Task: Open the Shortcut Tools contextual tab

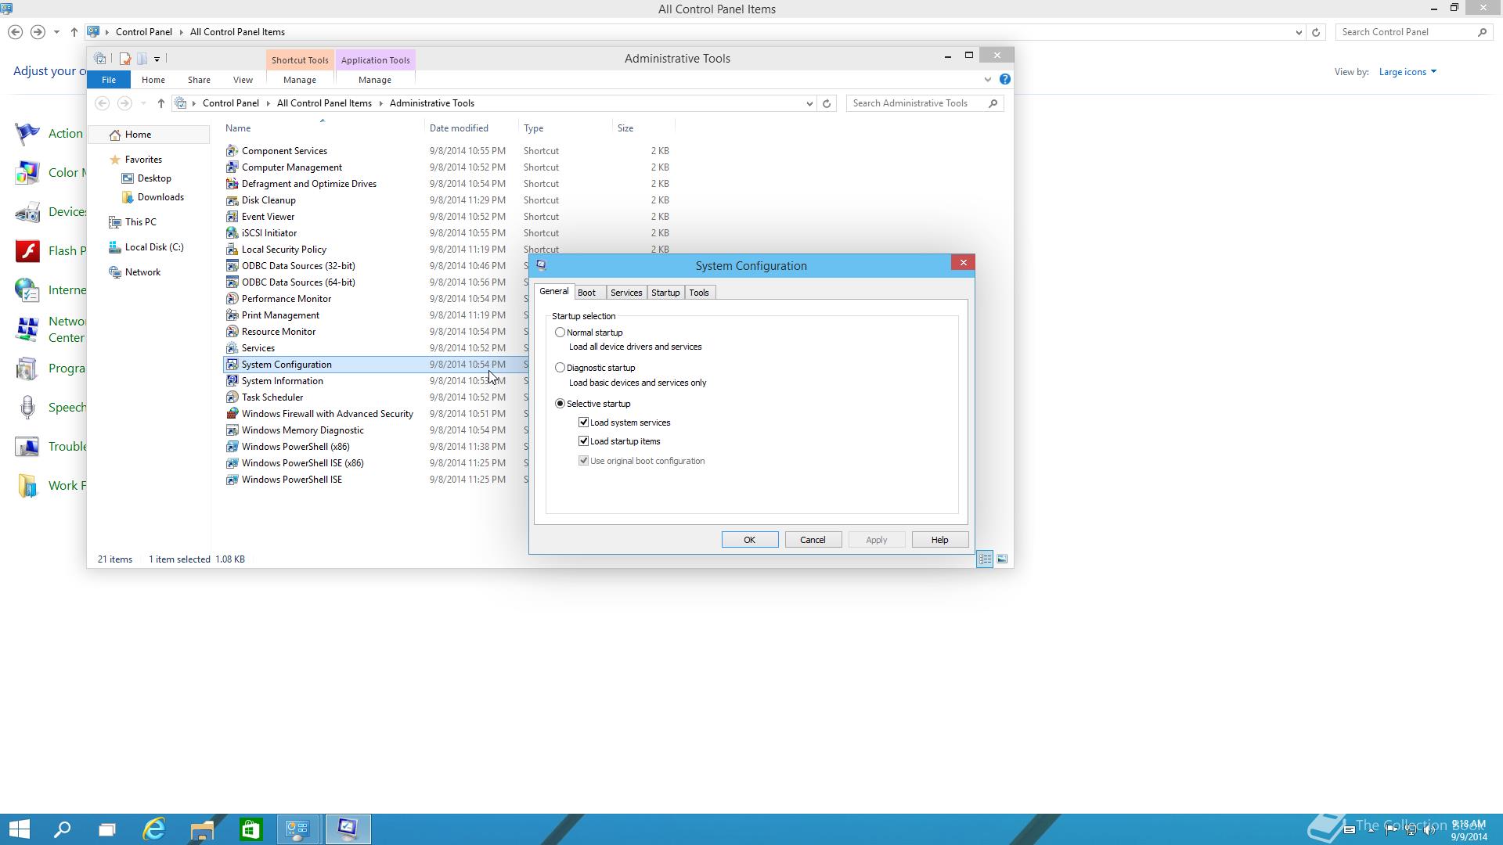Action: click(x=300, y=60)
